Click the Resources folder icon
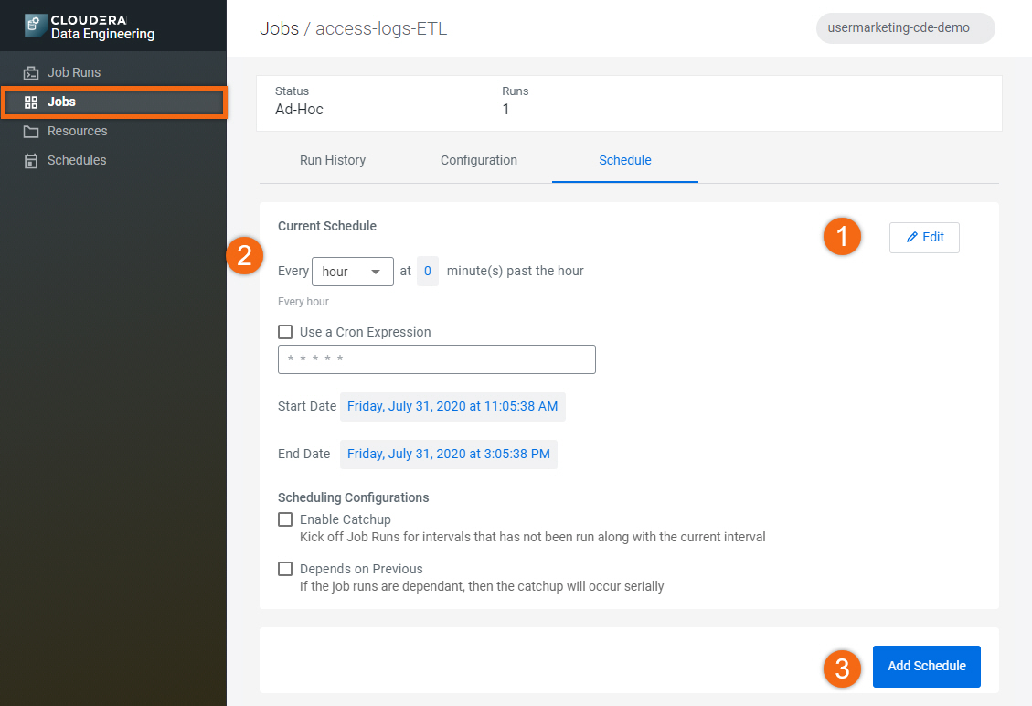Image resolution: width=1032 pixels, height=706 pixels. click(31, 131)
